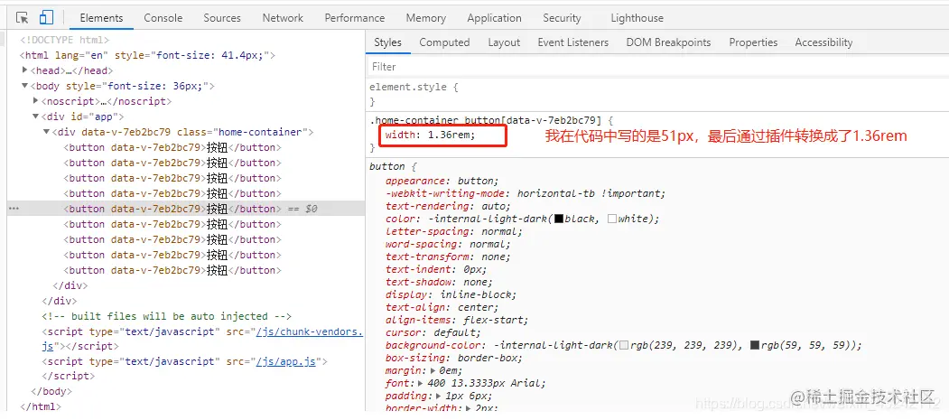Switch to the Console tab
Viewport: 949px width, 420px height.
point(163,18)
